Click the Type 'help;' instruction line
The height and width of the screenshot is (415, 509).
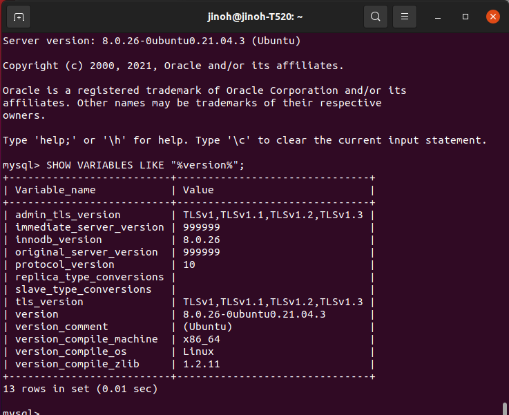tap(245, 140)
